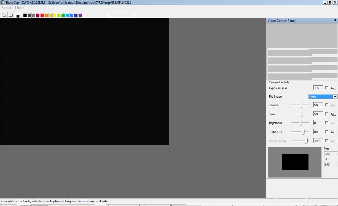This screenshot has width=338, height=206.
Task: Pick the medium gray color swatch
Action: click(33, 15)
